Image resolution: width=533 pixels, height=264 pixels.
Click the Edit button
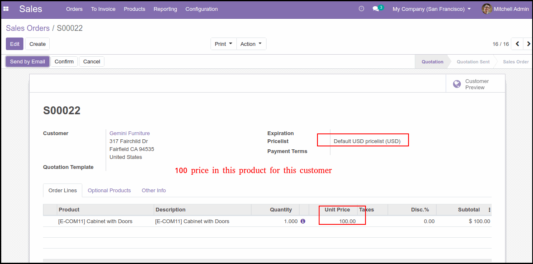coord(15,44)
